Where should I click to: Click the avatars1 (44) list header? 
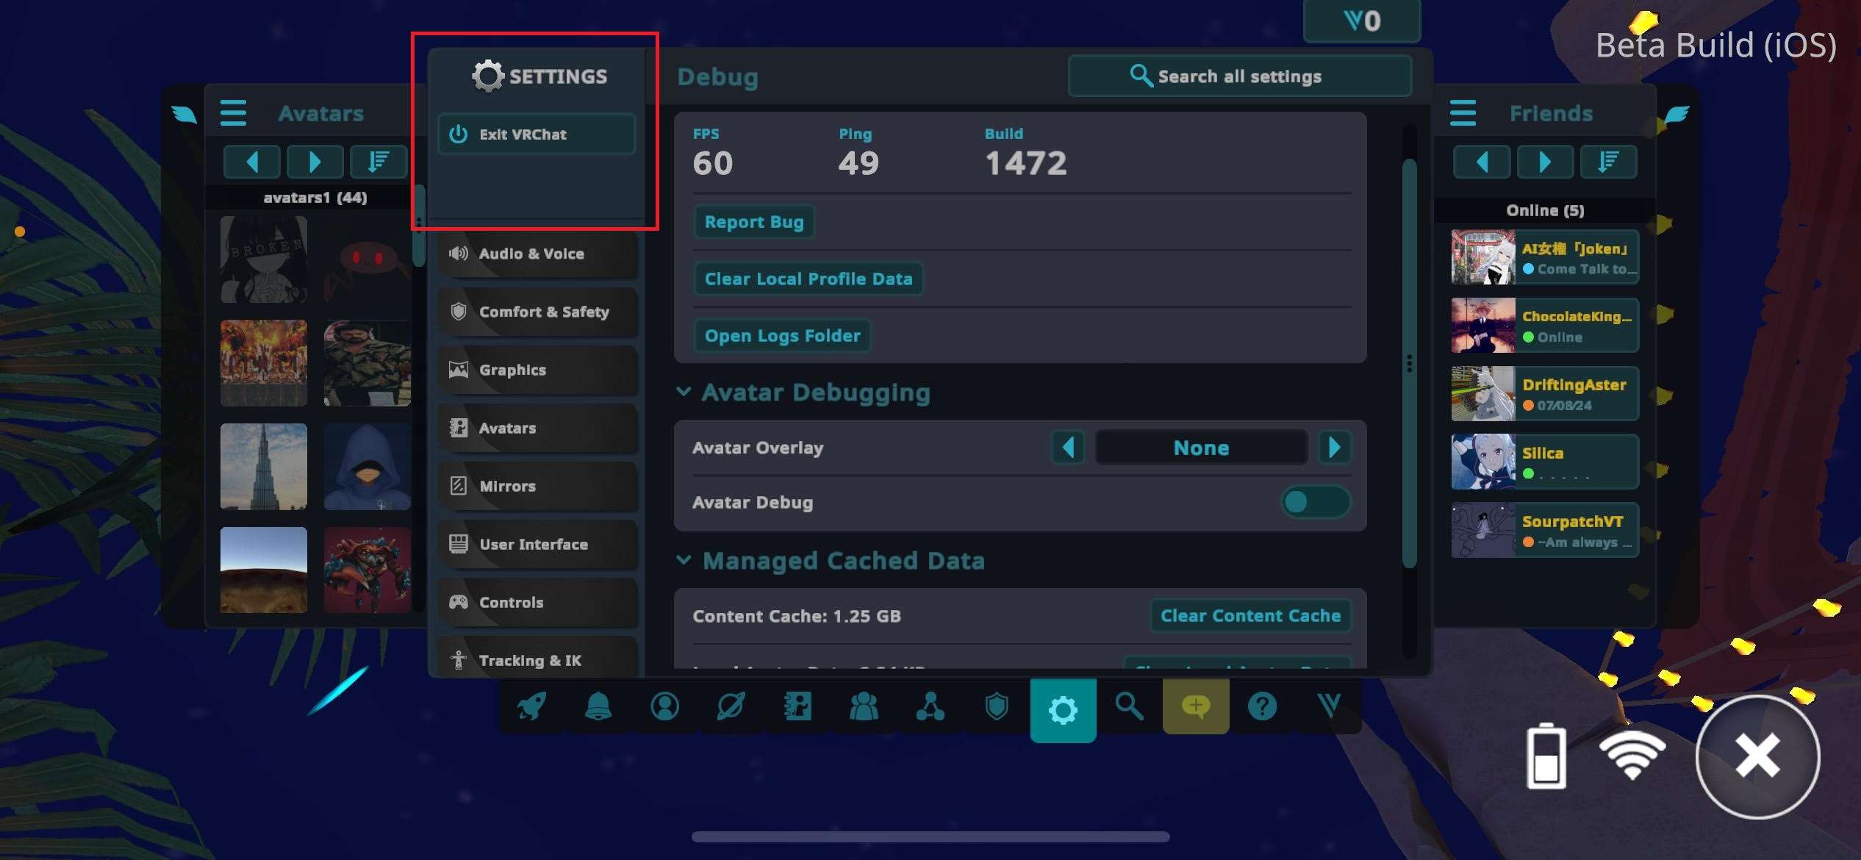(x=315, y=197)
